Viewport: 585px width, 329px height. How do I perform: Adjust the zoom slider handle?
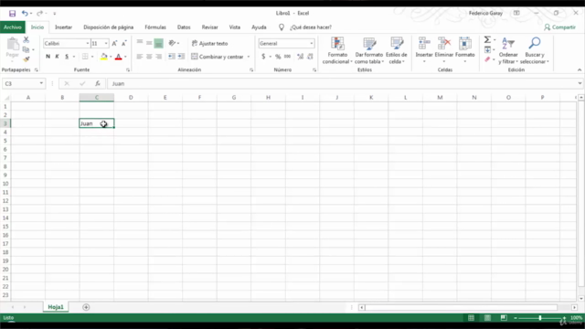click(540, 318)
